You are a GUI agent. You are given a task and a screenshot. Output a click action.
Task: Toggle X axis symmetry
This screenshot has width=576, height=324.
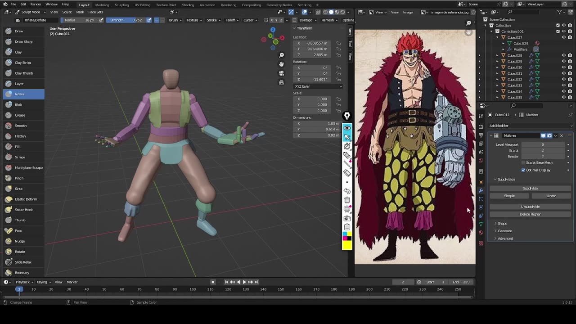click(272, 20)
